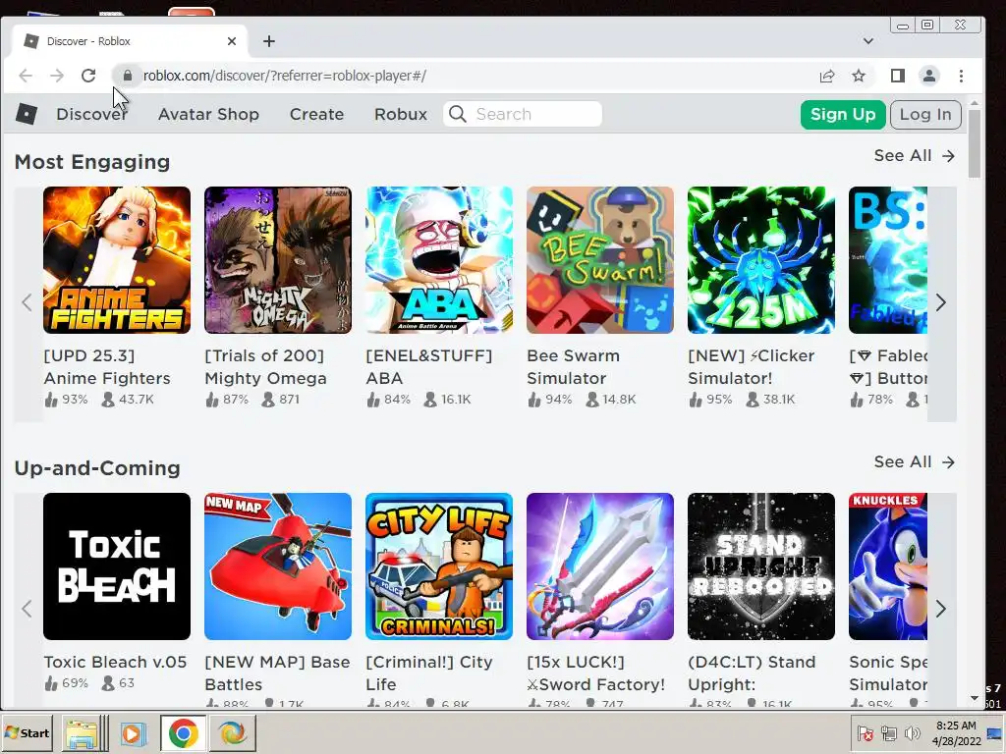Open the Anime Fighters game thumbnail
Screen dimensions: 1006x754
(117, 260)
